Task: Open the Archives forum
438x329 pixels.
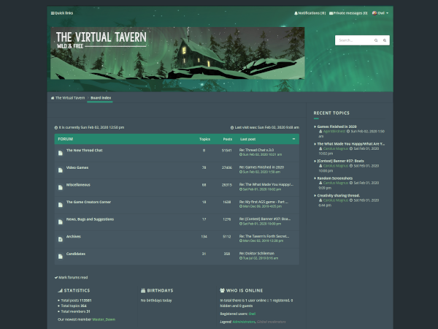Action: pos(74,237)
